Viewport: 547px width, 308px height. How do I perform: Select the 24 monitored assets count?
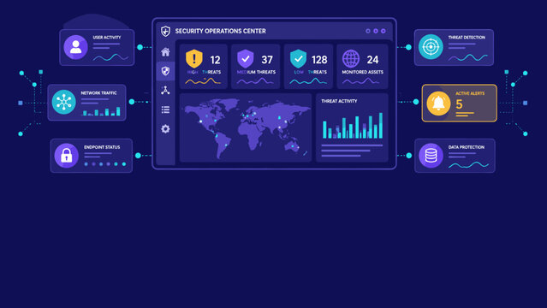(372, 60)
